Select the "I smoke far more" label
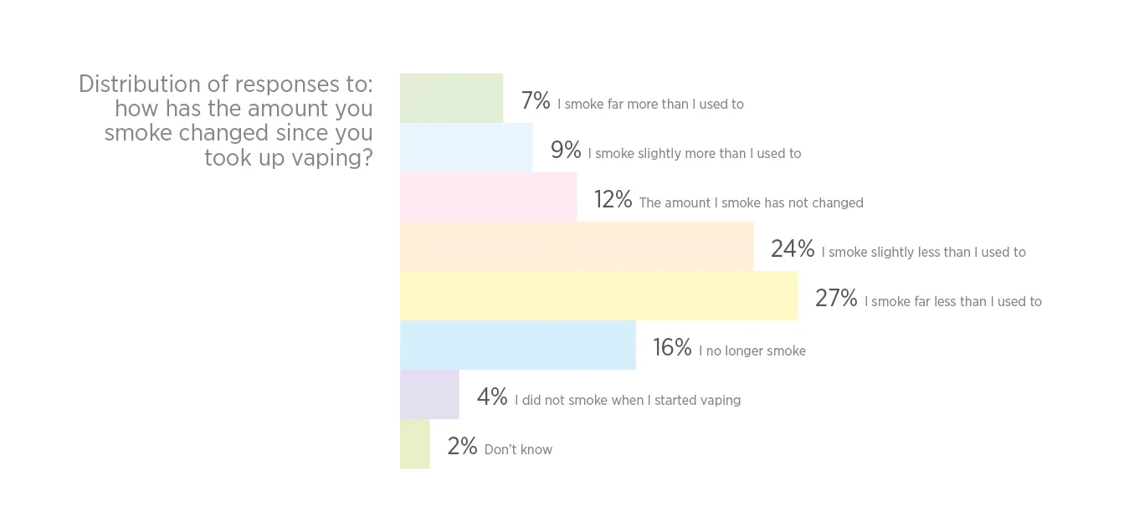Image resolution: width=1134 pixels, height=522 pixels. (650, 105)
